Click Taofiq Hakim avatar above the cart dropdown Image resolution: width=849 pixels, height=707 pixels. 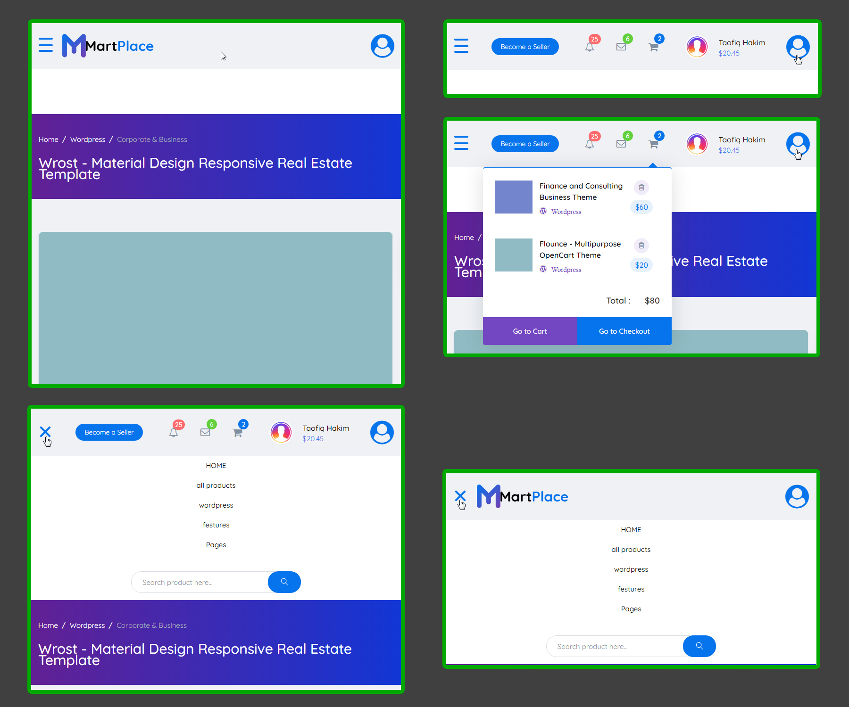[697, 144]
